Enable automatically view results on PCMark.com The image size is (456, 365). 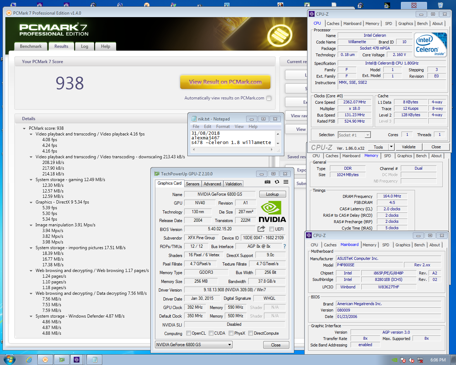(269, 98)
